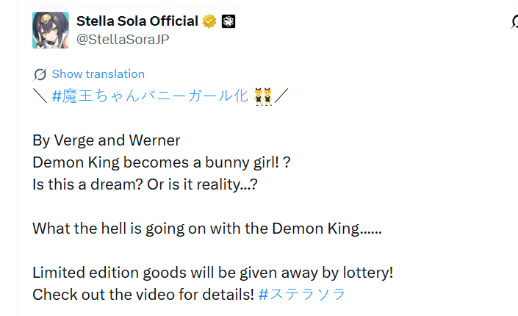Open the Stella Sola Official display name
518x316 pixels.
pyautogui.click(x=137, y=21)
